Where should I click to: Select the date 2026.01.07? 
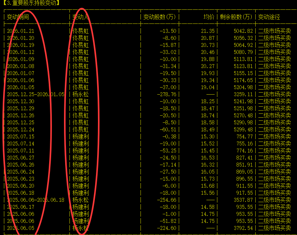click(21, 73)
